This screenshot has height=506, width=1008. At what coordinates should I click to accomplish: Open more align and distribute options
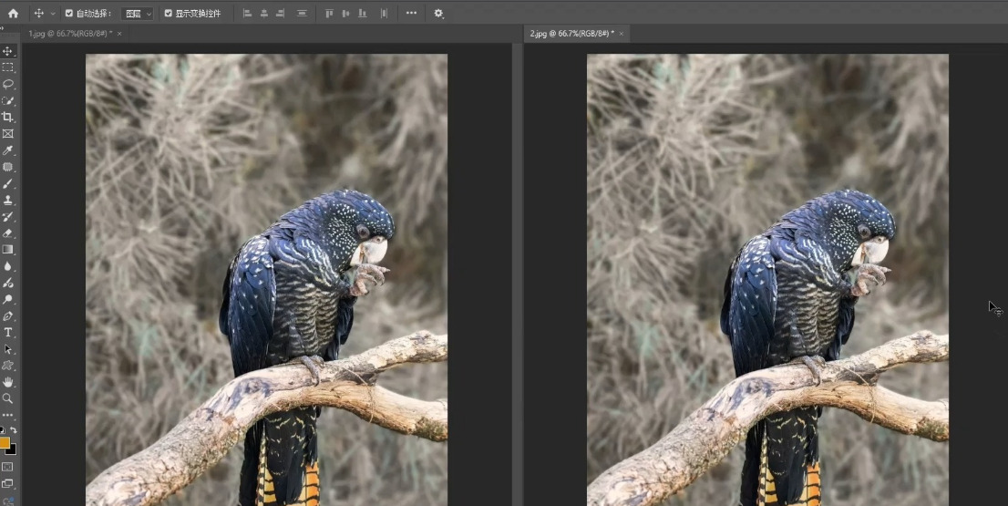(411, 13)
